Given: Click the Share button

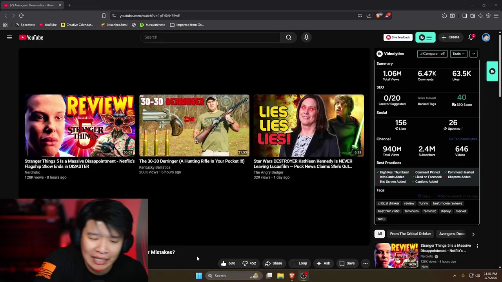Looking at the screenshot, I should click(273, 263).
